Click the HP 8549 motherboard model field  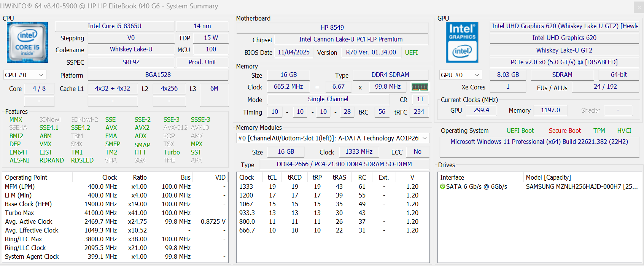[332, 27]
